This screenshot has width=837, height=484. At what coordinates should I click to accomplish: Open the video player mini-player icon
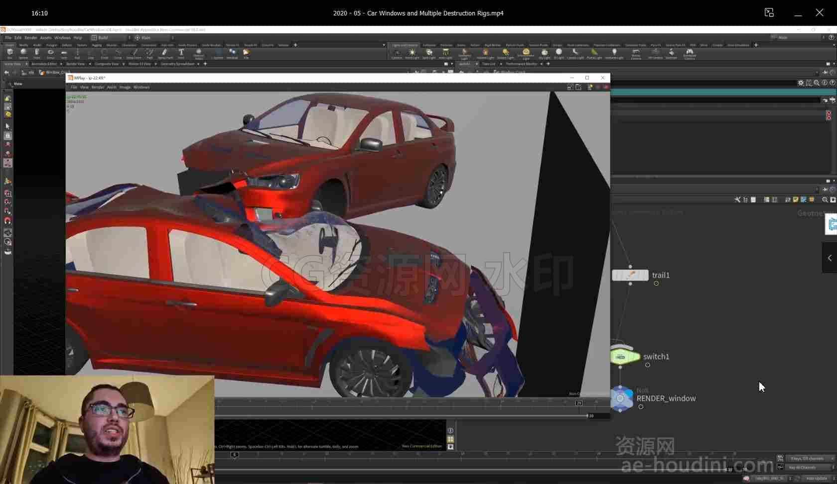pyautogui.click(x=769, y=13)
